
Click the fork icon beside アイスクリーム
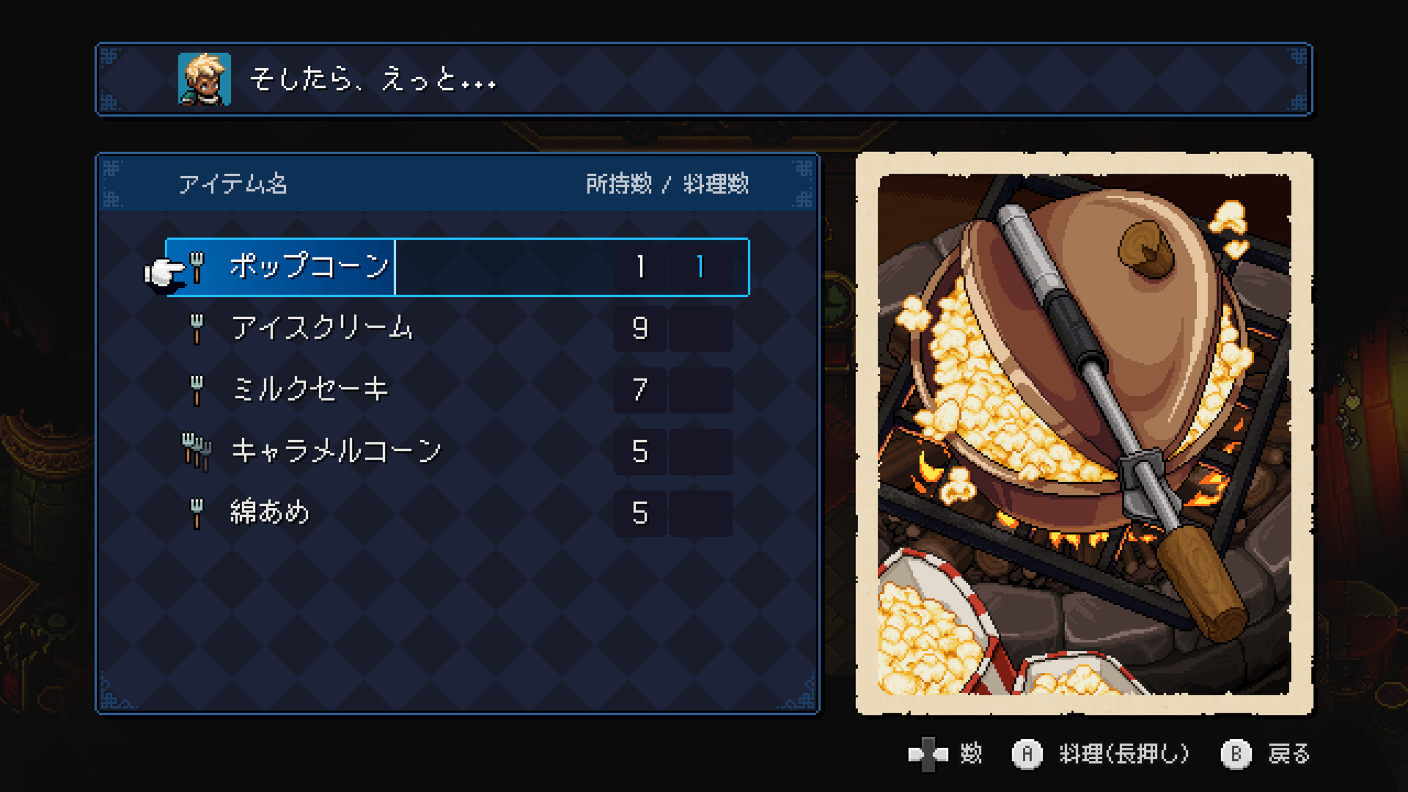pyautogui.click(x=196, y=329)
